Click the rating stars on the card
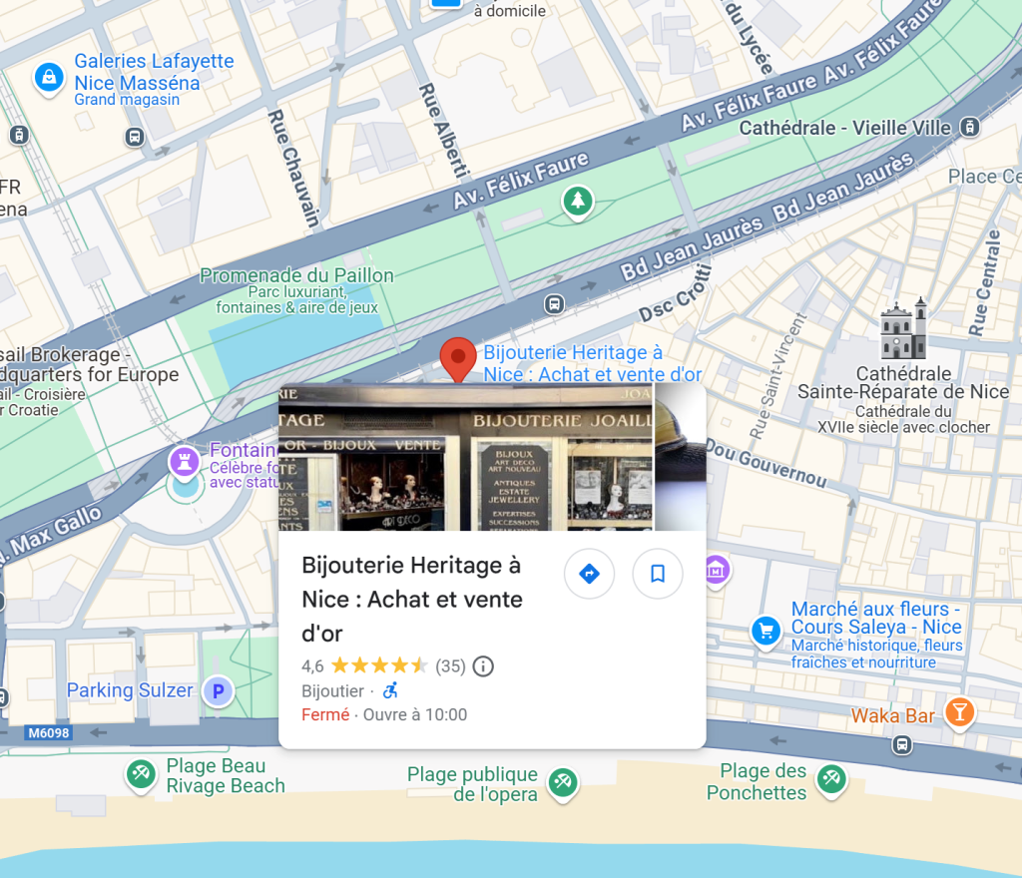 coord(379,665)
